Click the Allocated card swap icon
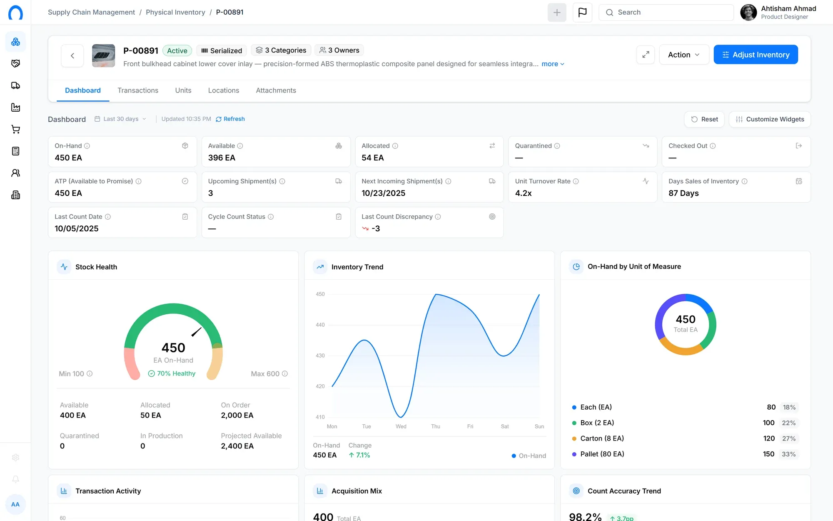Viewport: 833px width, 521px height. pyautogui.click(x=492, y=145)
